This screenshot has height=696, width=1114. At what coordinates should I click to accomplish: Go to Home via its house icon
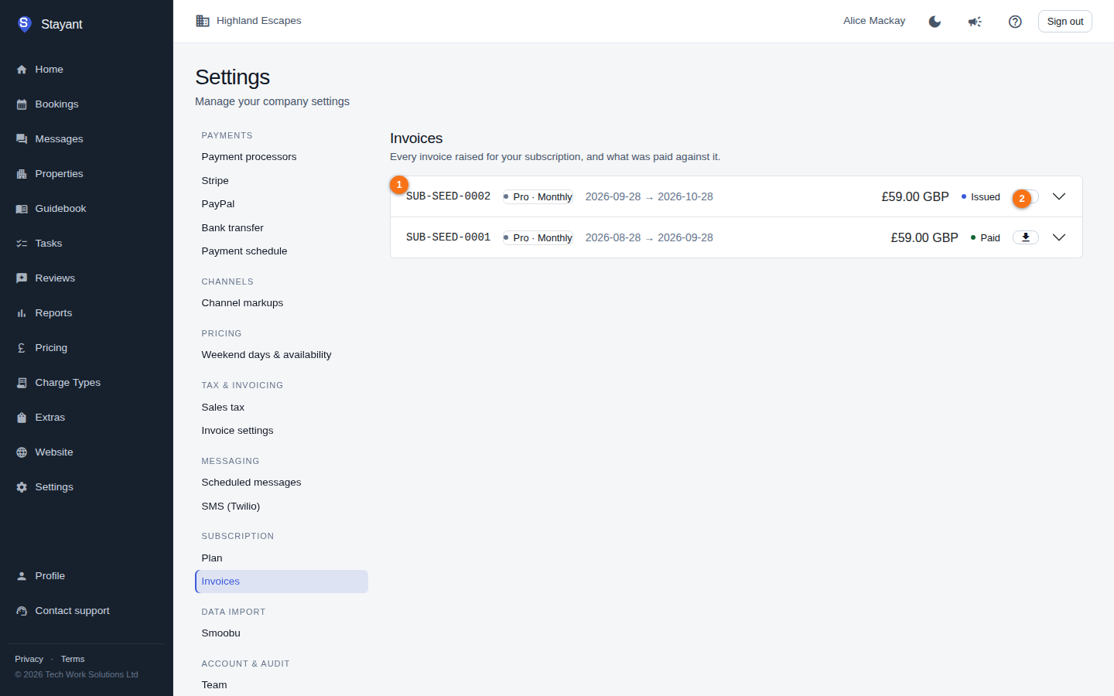(22, 70)
